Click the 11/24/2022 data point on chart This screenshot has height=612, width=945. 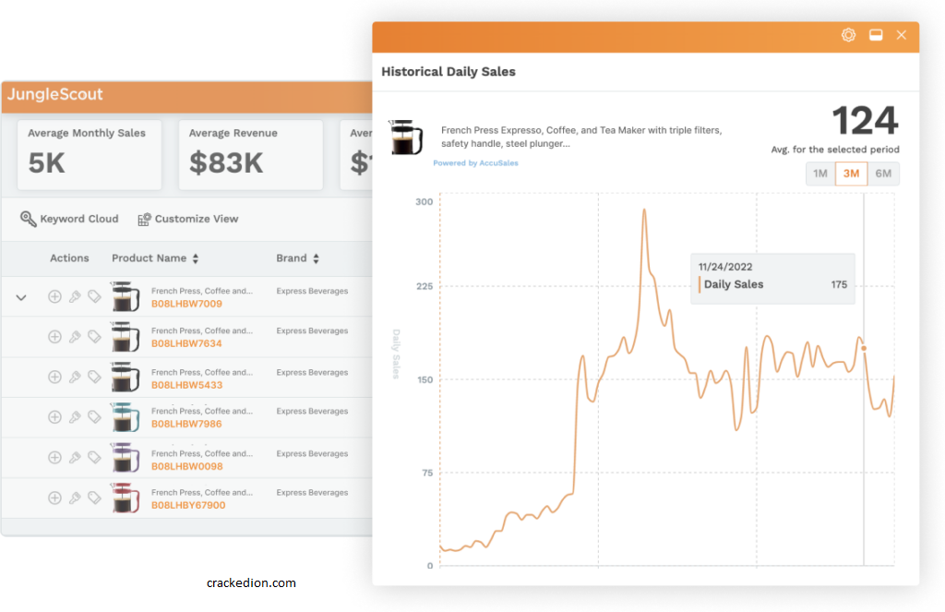coord(864,348)
